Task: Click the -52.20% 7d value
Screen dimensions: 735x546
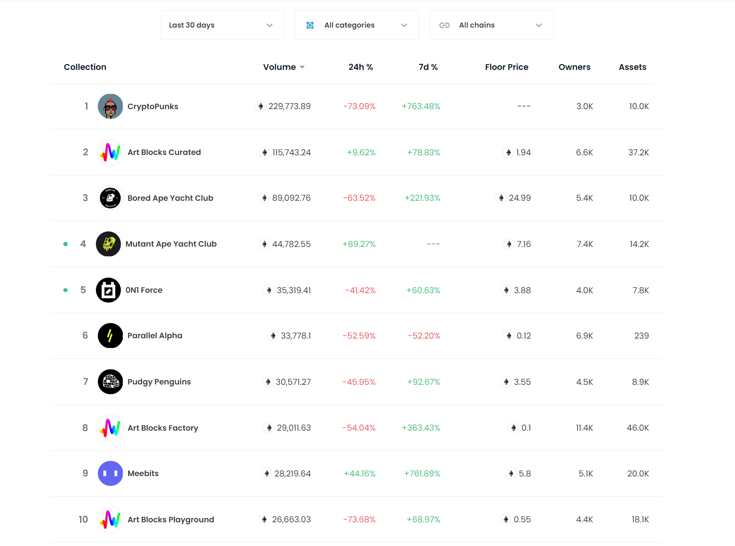Action: (424, 336)
